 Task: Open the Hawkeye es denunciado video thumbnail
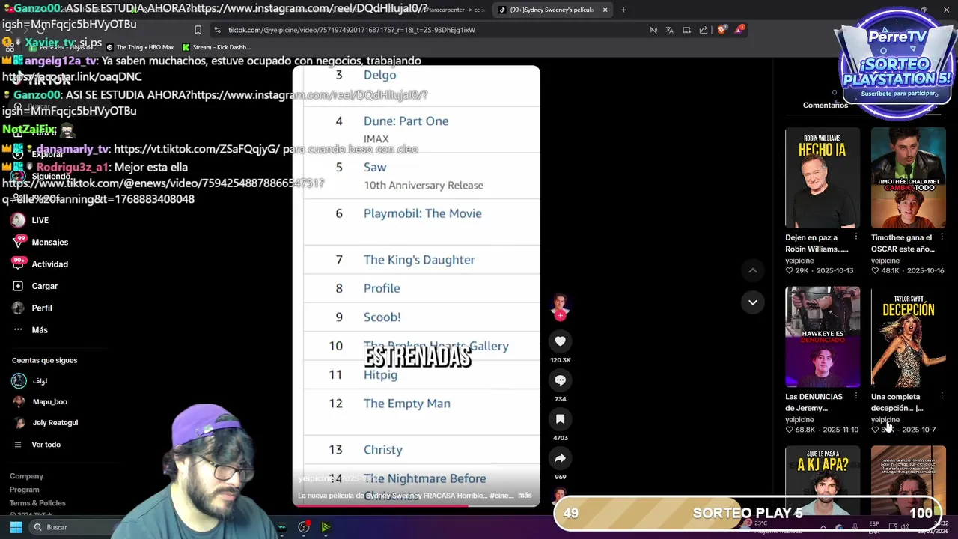[x=823, y=336]
